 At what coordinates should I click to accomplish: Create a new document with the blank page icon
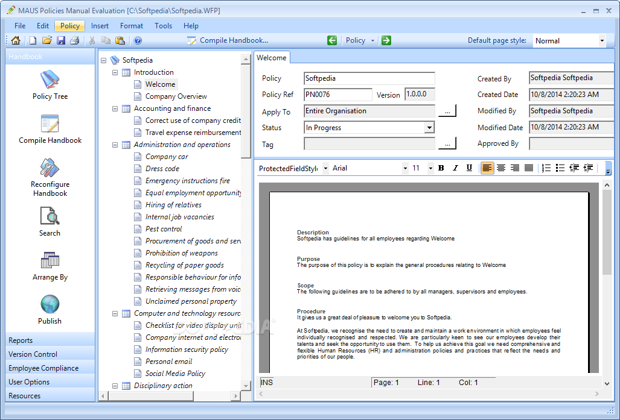[x=33, y=40]
